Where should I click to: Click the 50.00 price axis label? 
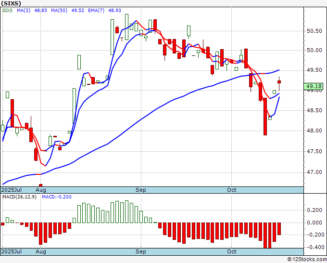314,50
